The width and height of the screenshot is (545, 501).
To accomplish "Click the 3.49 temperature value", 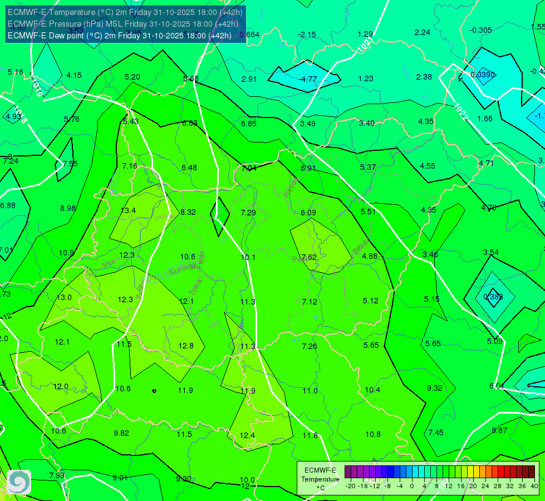I will [308, 124].
